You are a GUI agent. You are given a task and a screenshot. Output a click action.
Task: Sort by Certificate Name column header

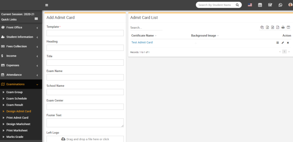tap(142, 36)
